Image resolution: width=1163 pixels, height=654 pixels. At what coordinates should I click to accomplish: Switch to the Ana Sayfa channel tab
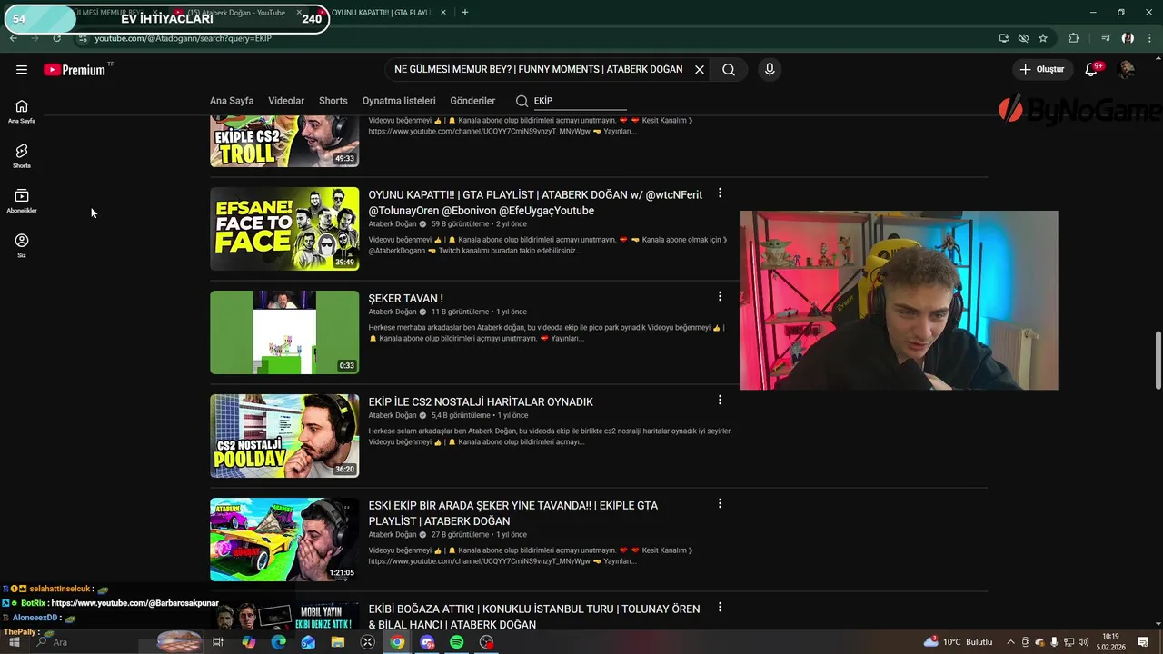coord(232,101)
